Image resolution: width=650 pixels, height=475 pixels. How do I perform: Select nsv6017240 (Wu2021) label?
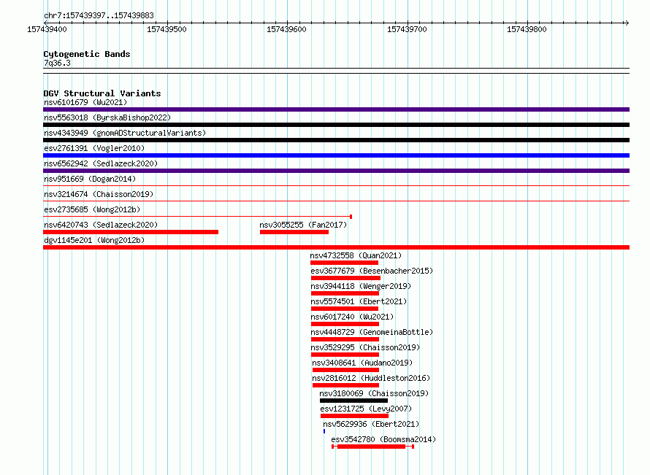point(352,317)
